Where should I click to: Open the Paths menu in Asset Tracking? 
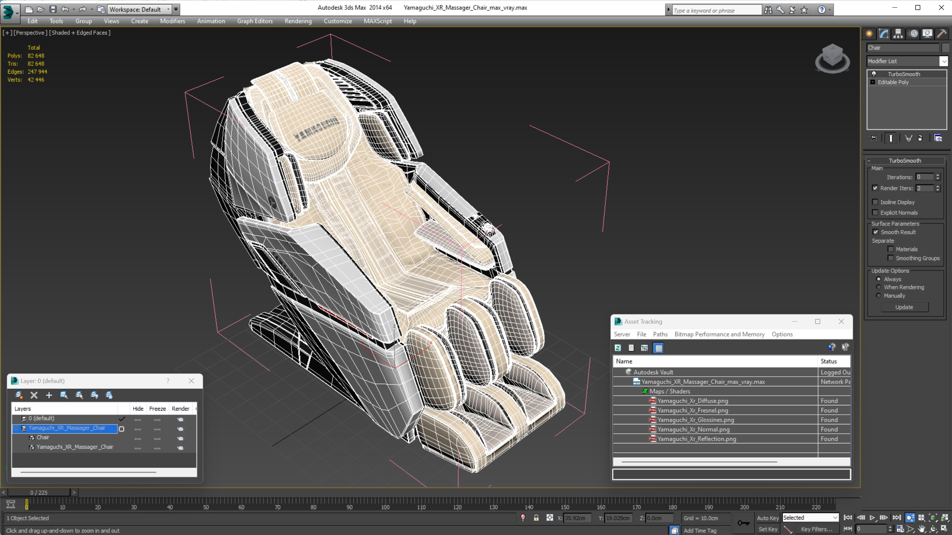click(660, 334)
